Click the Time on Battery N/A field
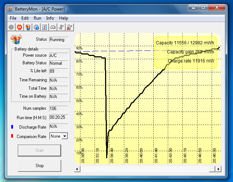 coord(59,97)
